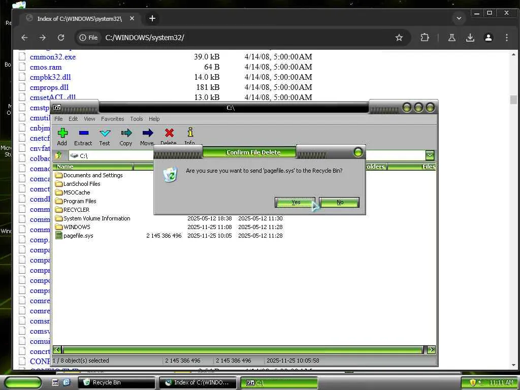Click Yes to confirm deleting pagefile.sys
520x390 pixels.
pos(295,202)
